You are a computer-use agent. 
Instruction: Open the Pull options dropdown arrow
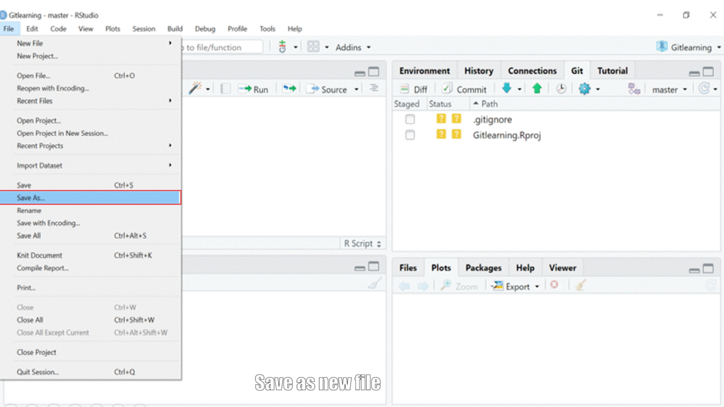(x=519, y=89)
